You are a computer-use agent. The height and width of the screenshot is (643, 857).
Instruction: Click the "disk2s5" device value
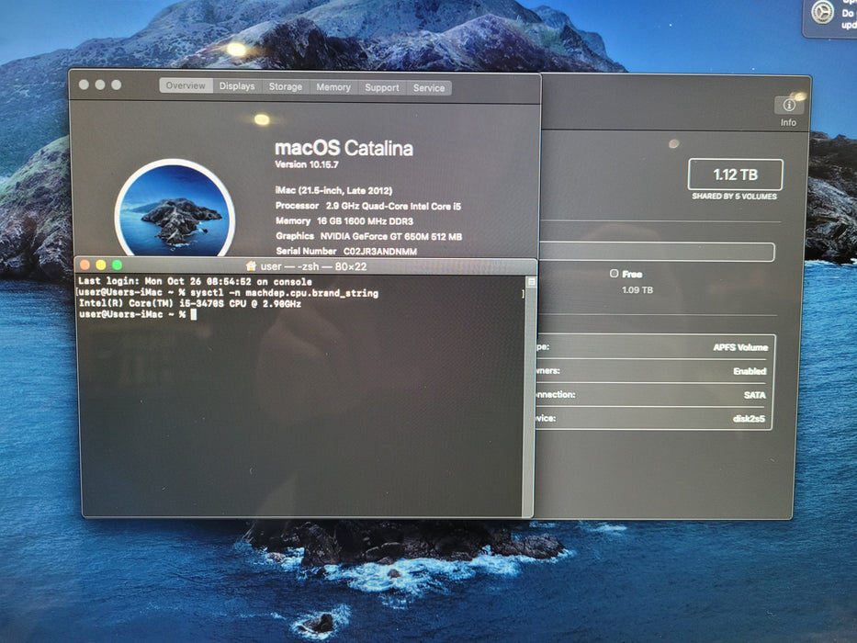pos(749,419)
